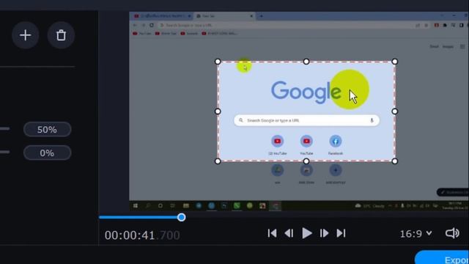
Task: Click the volume speaker icon
Action: tap(452, 233)
